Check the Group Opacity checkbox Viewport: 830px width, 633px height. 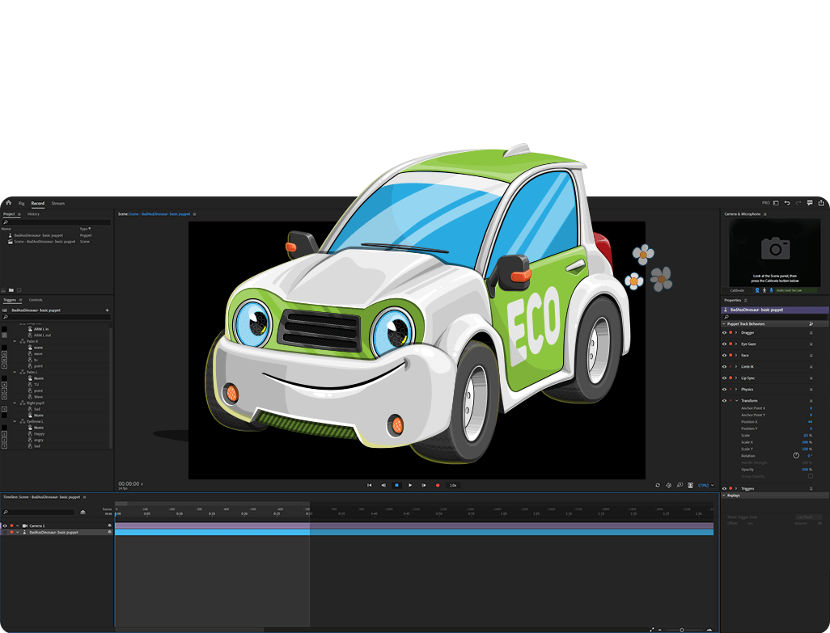click(x=811, y=476)
